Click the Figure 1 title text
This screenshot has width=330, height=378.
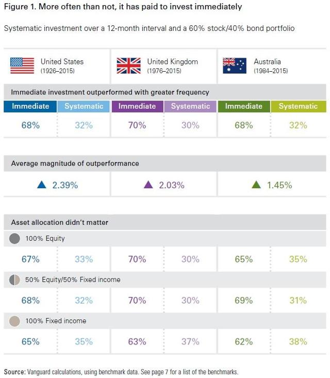pyautogui.click(x=123, y=8)
